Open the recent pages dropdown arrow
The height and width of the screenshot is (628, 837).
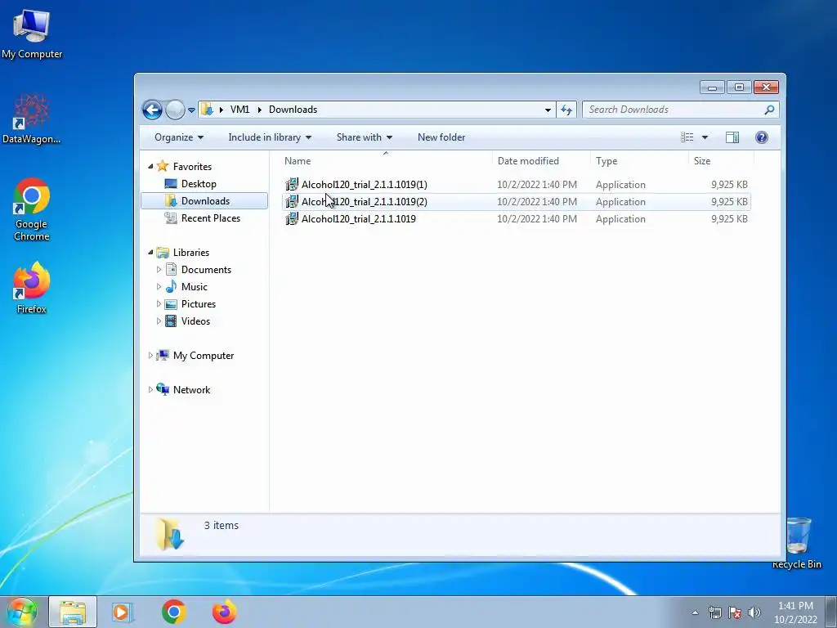coord(191,110)
